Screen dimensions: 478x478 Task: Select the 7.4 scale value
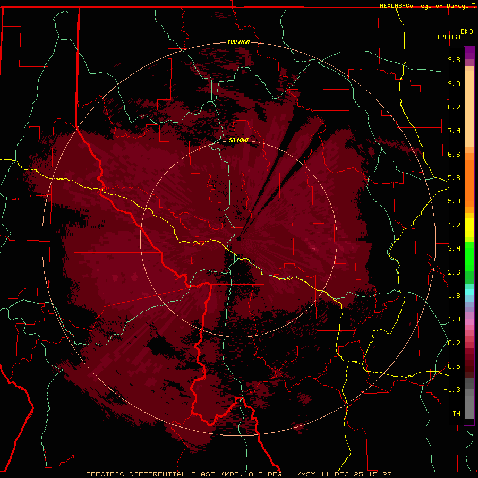[x=454, y=131]
